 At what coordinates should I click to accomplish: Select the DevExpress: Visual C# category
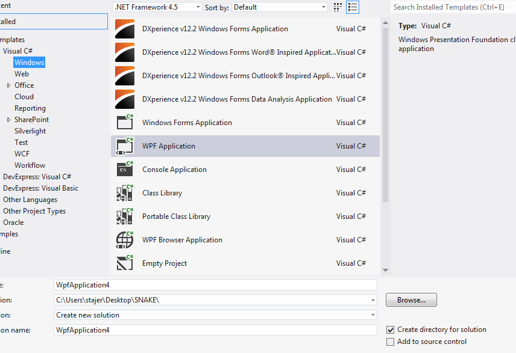(x=37, y=176)
